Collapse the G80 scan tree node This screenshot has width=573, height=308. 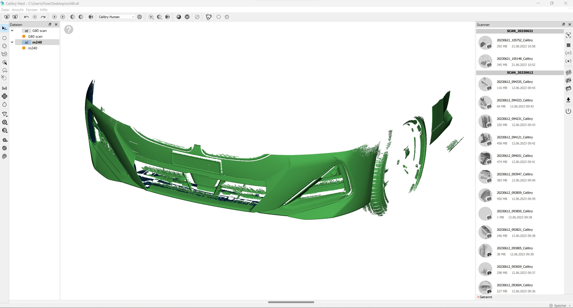click(12, 31)
